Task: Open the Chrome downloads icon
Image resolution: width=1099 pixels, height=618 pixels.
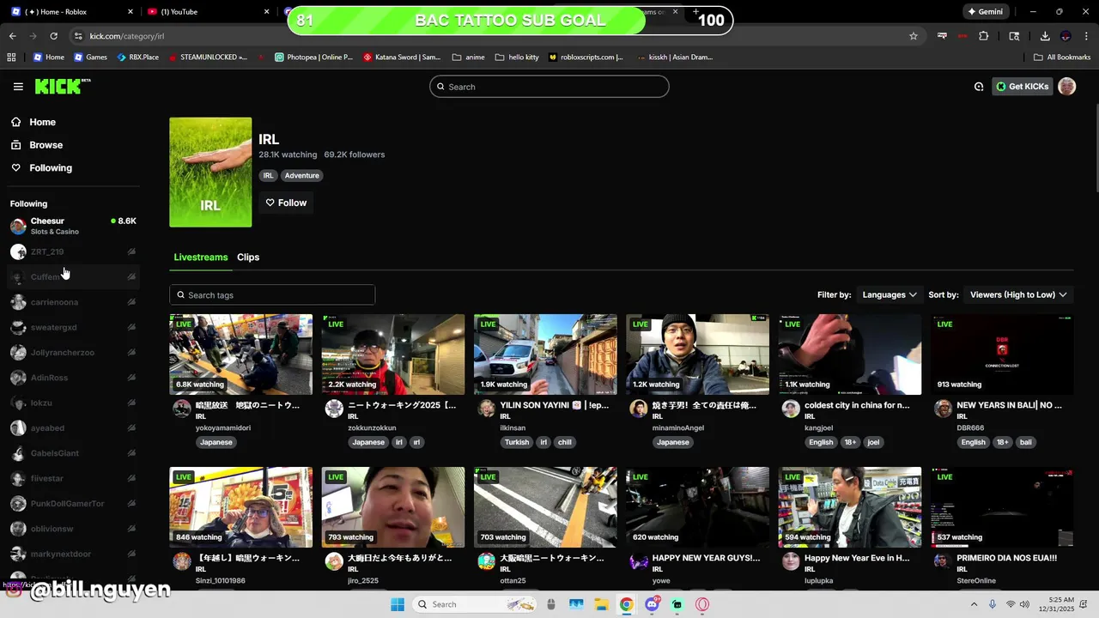Action: pyautogui.click(x=1045, y=36)
